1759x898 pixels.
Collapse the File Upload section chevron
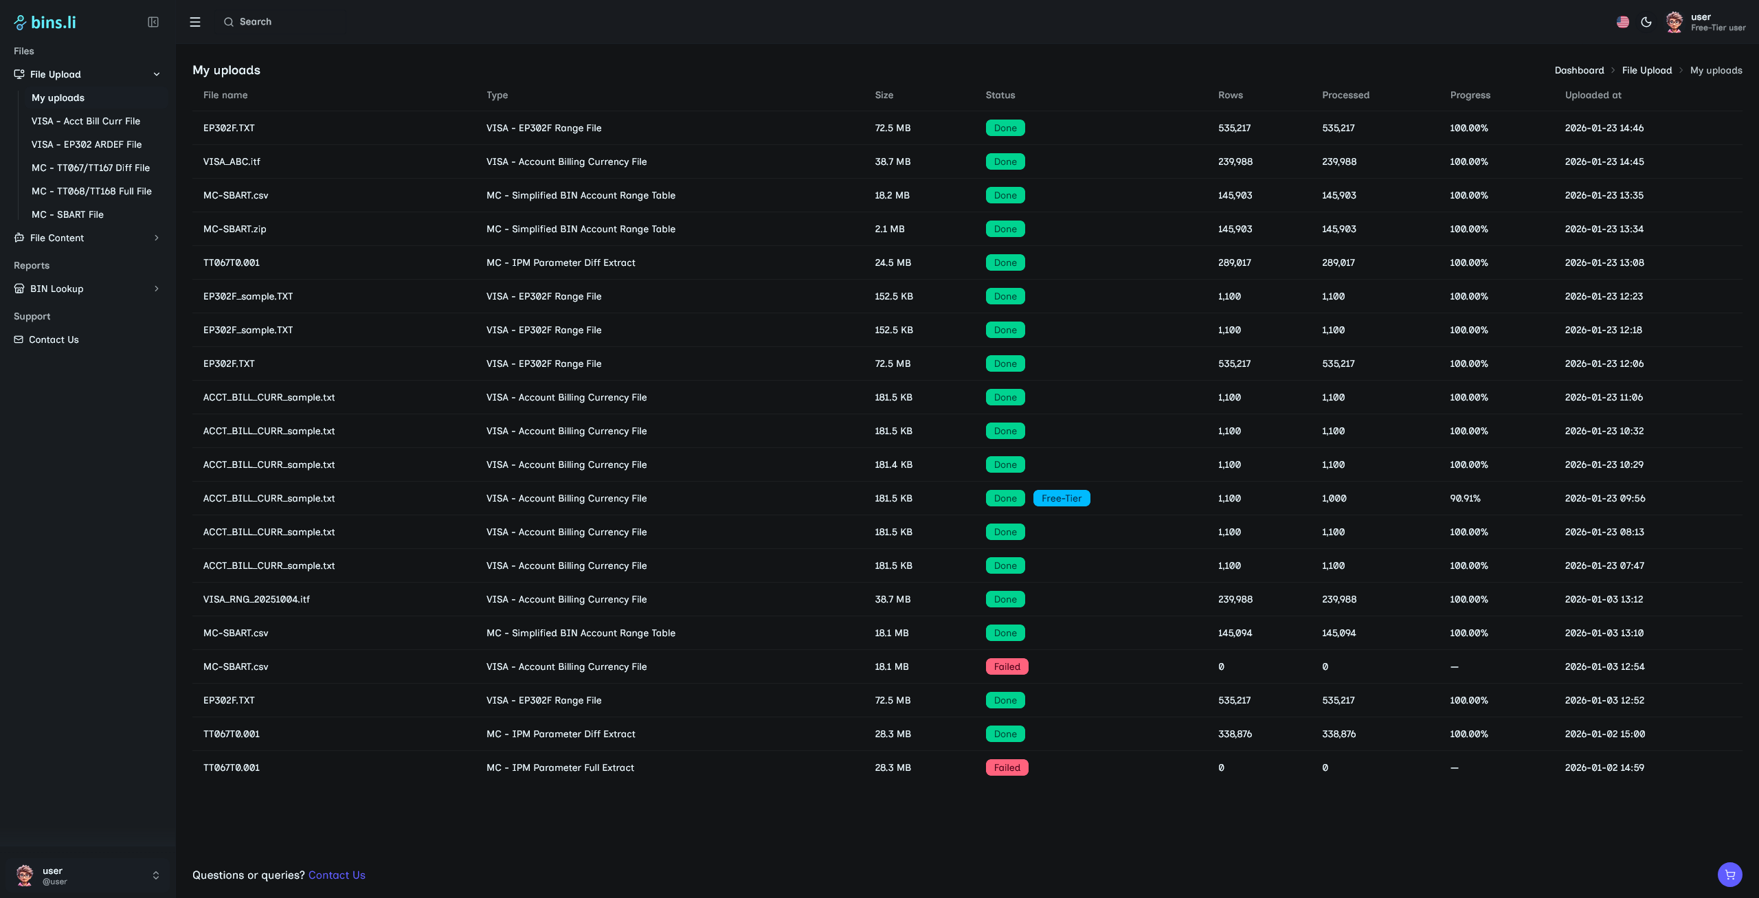point(157,74)
